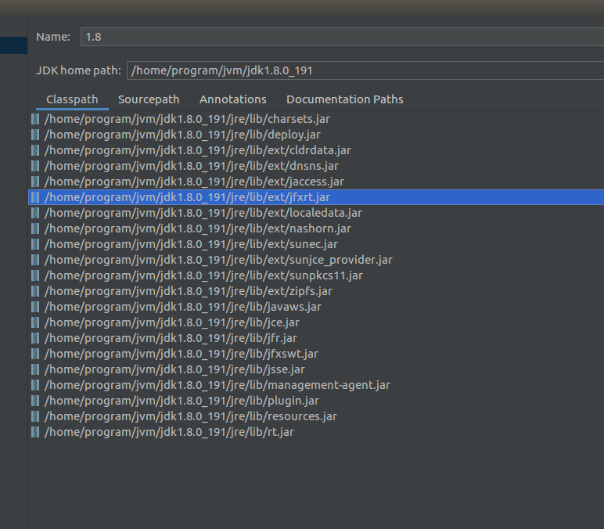Click the jar icon beside zipfs.jar
Image resolution: width=604 pixels, height=529 pixels.
pyautogui.click(x=35, y=291)
